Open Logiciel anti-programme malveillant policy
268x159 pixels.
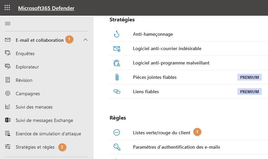pos(171,63)
